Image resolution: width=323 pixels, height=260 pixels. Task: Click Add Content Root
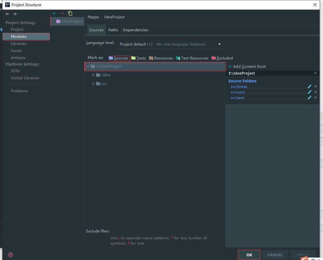tap(247, 66)
